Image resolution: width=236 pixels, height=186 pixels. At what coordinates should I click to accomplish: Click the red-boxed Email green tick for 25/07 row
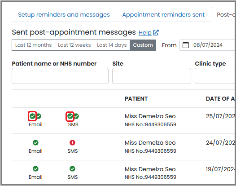pos(32,116)
